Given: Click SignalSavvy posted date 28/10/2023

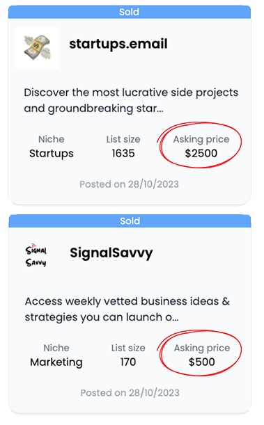Looking at the screenshot, I should pos(130,393).
